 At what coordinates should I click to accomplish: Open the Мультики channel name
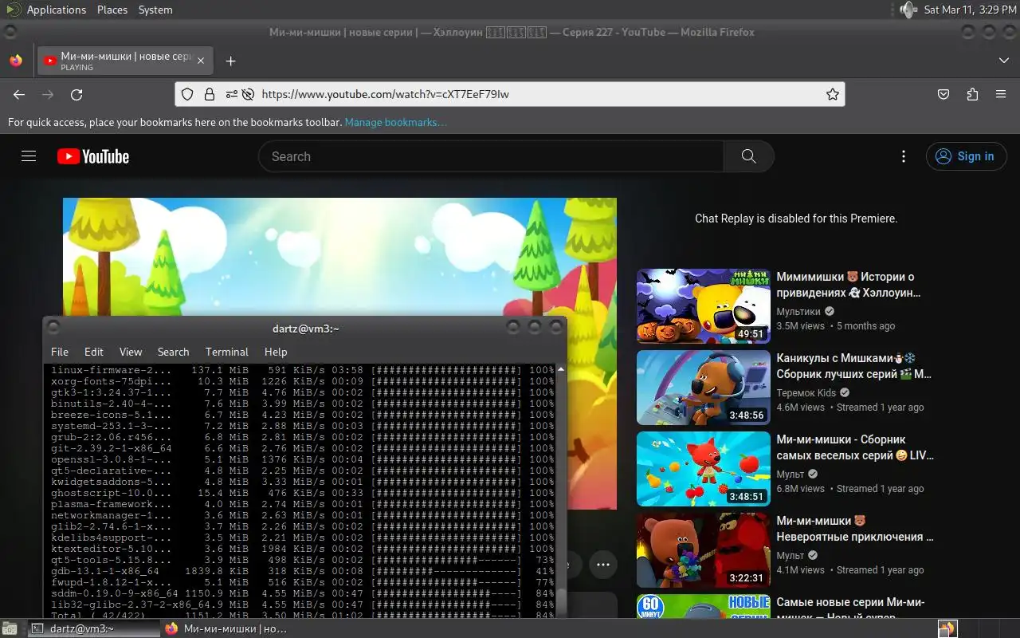(798, 311)
